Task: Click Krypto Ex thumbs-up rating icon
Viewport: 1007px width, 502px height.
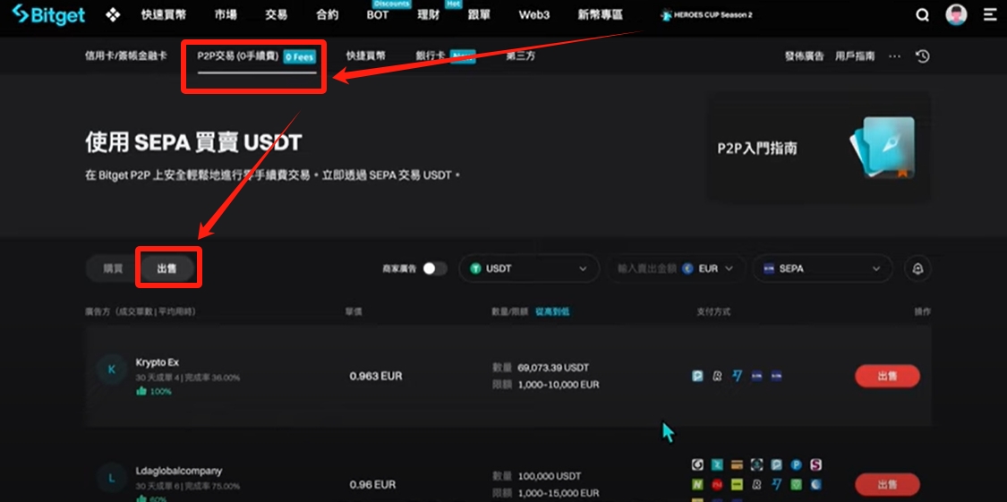Action: [141, 391]
